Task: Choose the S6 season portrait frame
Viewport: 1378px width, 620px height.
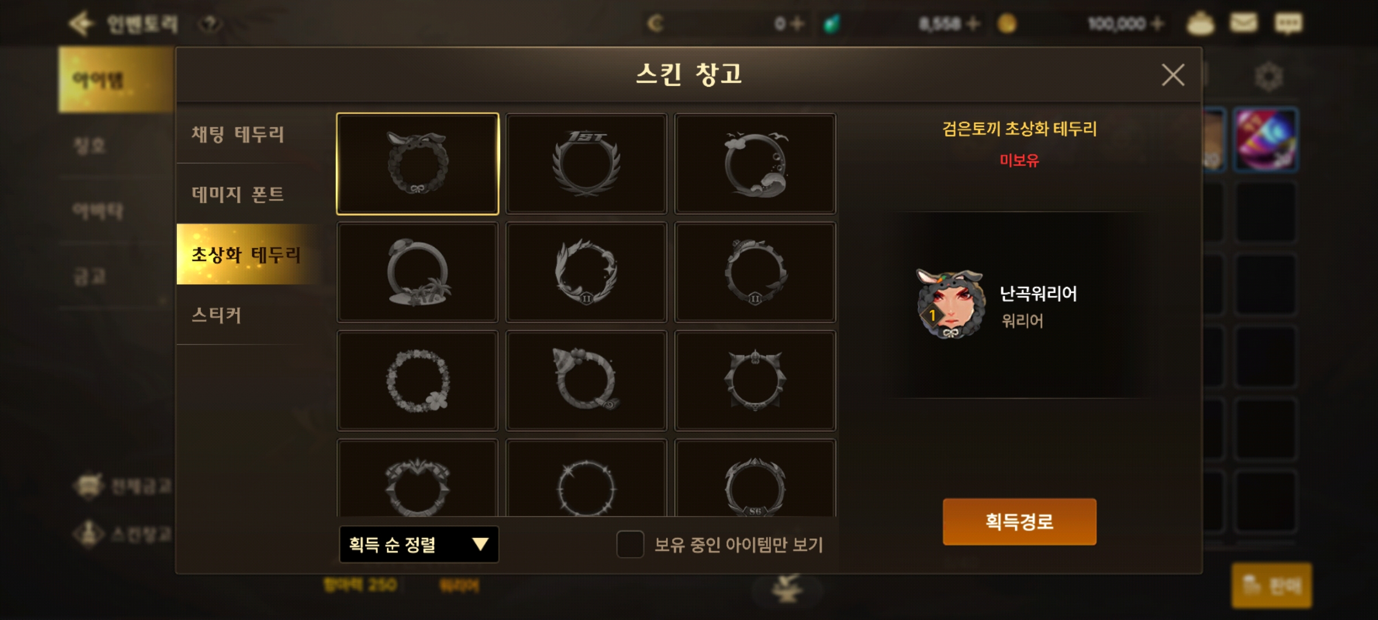Action: 755,478
